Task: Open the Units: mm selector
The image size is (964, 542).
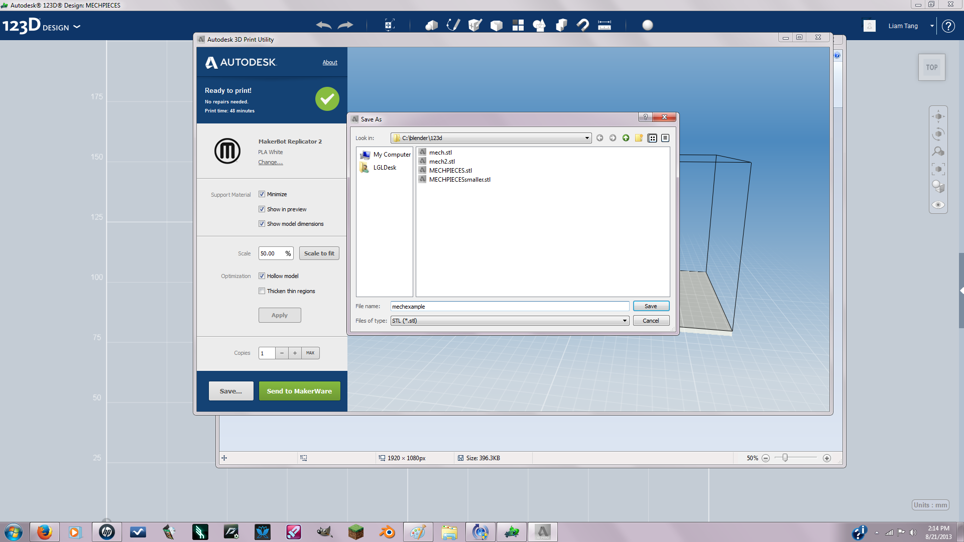Action: pos(930,505)
